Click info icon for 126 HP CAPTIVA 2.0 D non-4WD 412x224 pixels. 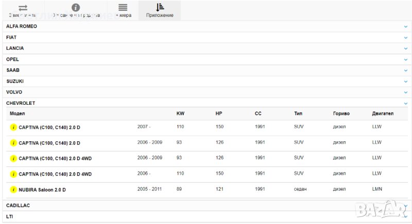pyautogui.click(x=13, y=143)
